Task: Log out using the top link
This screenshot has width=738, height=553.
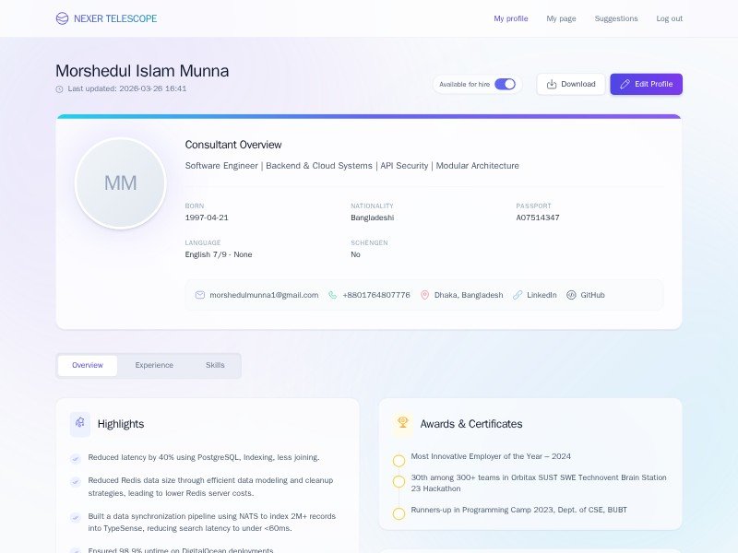Action: click(669, 18)
